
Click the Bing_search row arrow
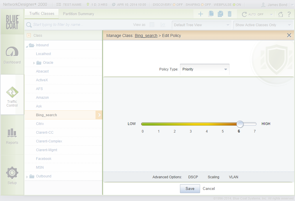click(x=99, y=115)
